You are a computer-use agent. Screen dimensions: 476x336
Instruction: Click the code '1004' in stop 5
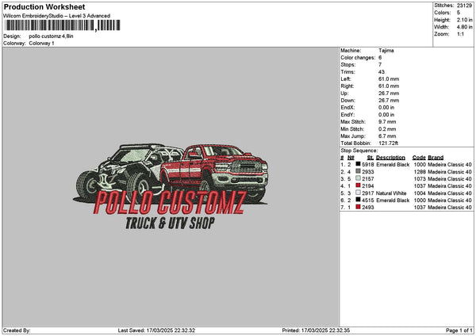click(420, 193)
